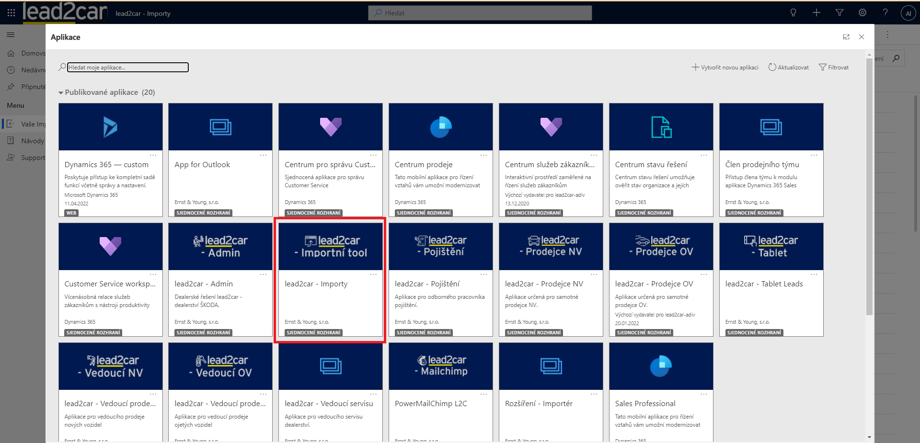Open more options on Dynamics 365 custom tile
Image resolution: width=920 pixels, height=443 pixels.
tap(153, 155)
